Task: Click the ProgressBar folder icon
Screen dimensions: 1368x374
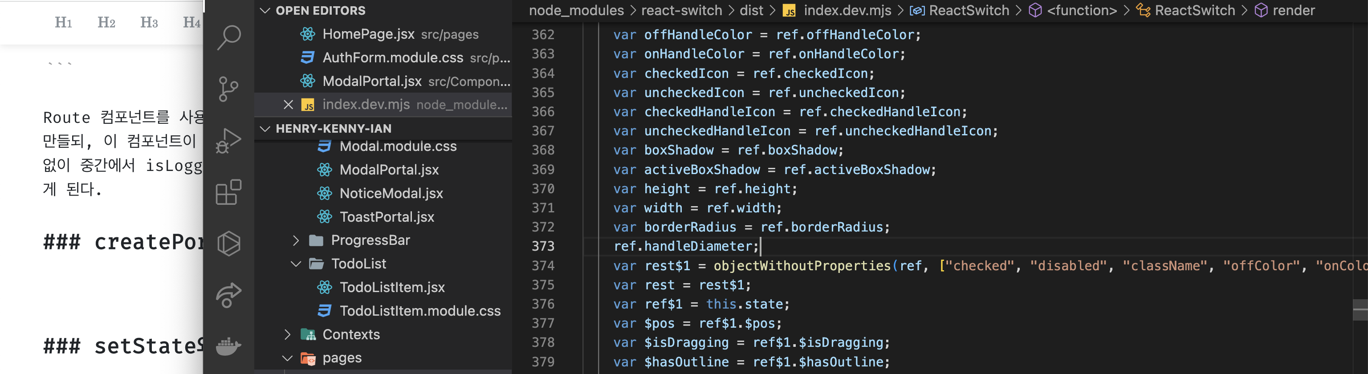Action: (317, 241)
